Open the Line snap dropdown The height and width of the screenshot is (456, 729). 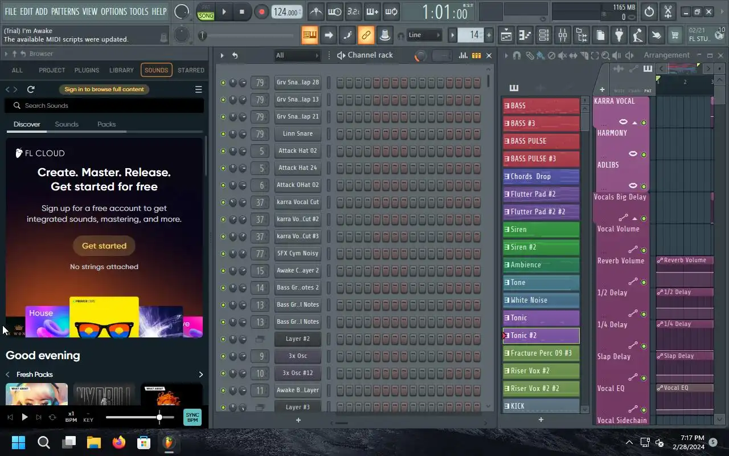(x=424, y=35)
